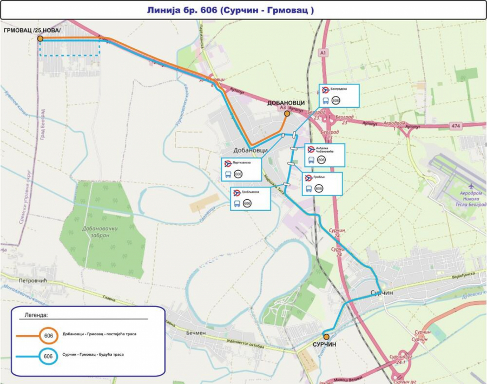Click the bus icon in the Партизанска stop box
The width and height of the screenshot is (487, 384).
228,174
